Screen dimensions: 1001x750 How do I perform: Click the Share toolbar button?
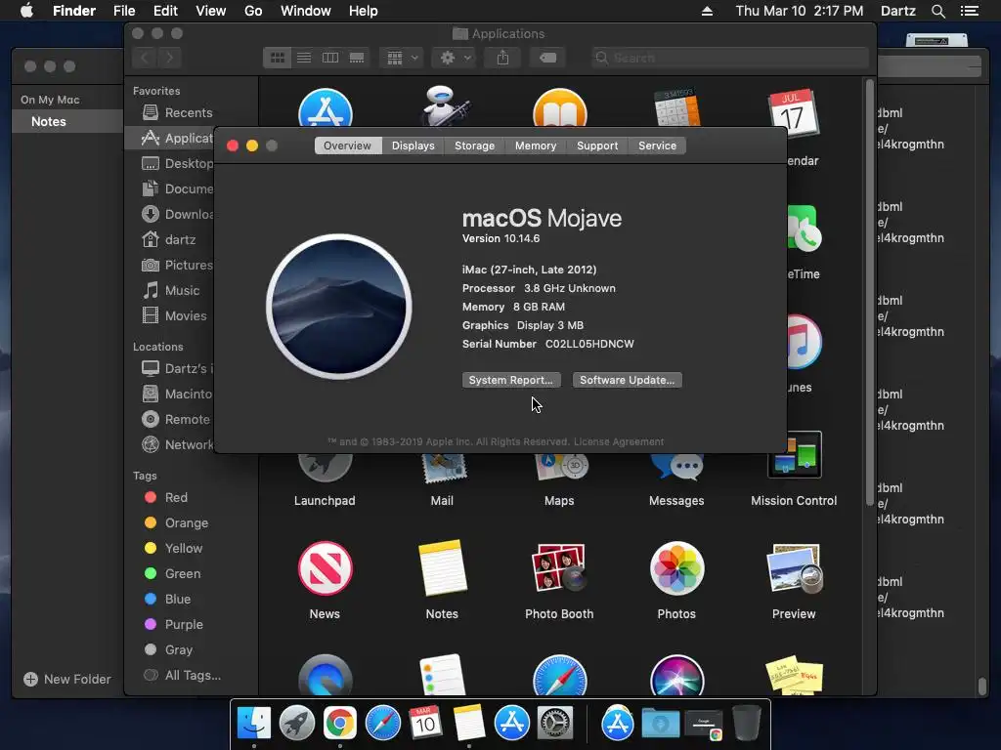point(503,58)
